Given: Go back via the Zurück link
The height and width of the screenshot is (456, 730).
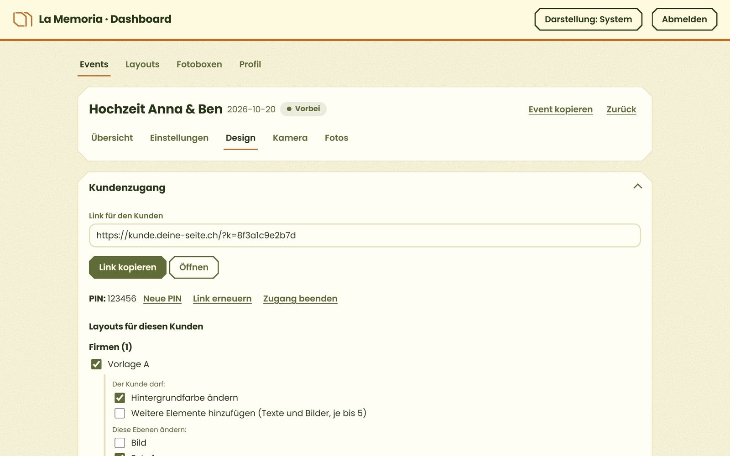Looking at the screenshot, I should (621, 109).
